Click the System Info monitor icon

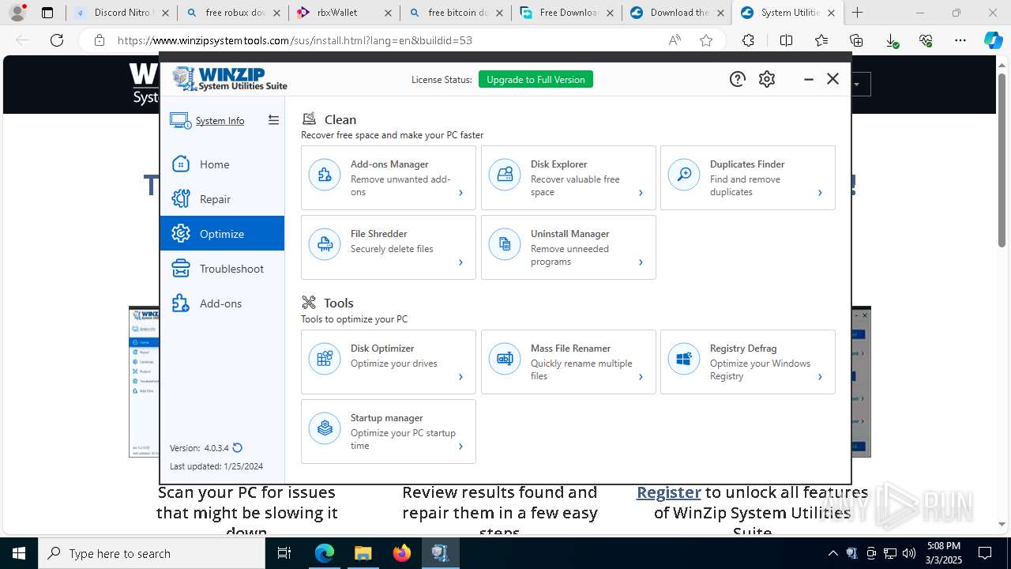click(x=180, y=120)
